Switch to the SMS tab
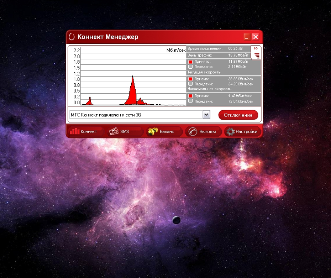 coord(125,131)
